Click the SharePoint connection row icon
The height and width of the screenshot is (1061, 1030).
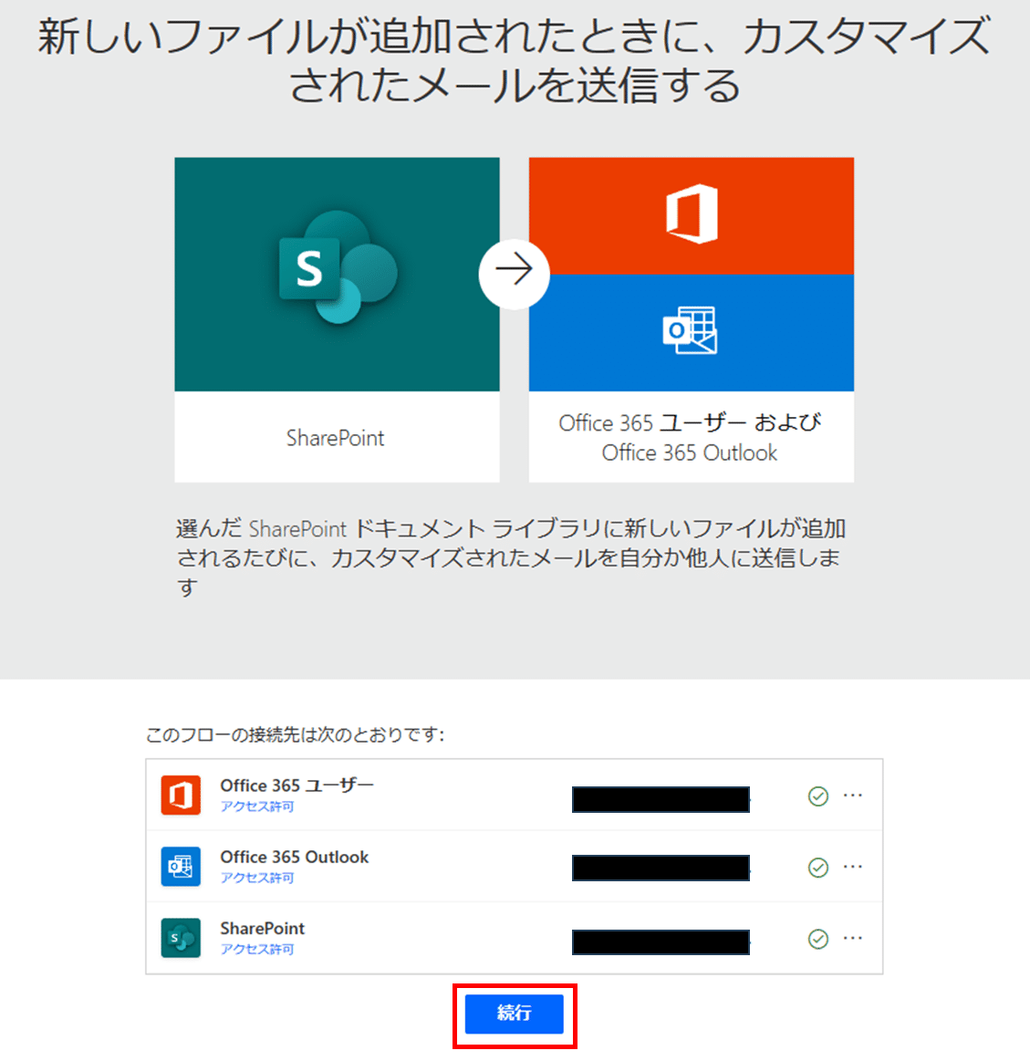coord(181,938)
